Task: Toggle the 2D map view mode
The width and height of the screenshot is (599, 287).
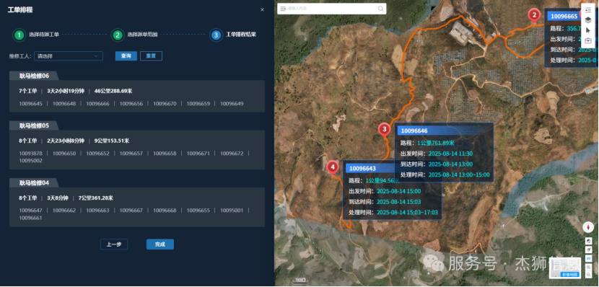Action: pyautogui.click(x=588, y=258)
